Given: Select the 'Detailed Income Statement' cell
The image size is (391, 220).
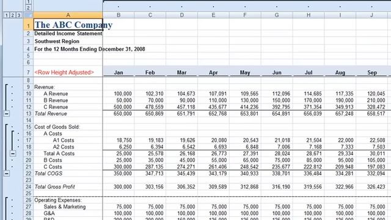Looking at the screenshot, I should pyautogui.click(x=68, y=34).
